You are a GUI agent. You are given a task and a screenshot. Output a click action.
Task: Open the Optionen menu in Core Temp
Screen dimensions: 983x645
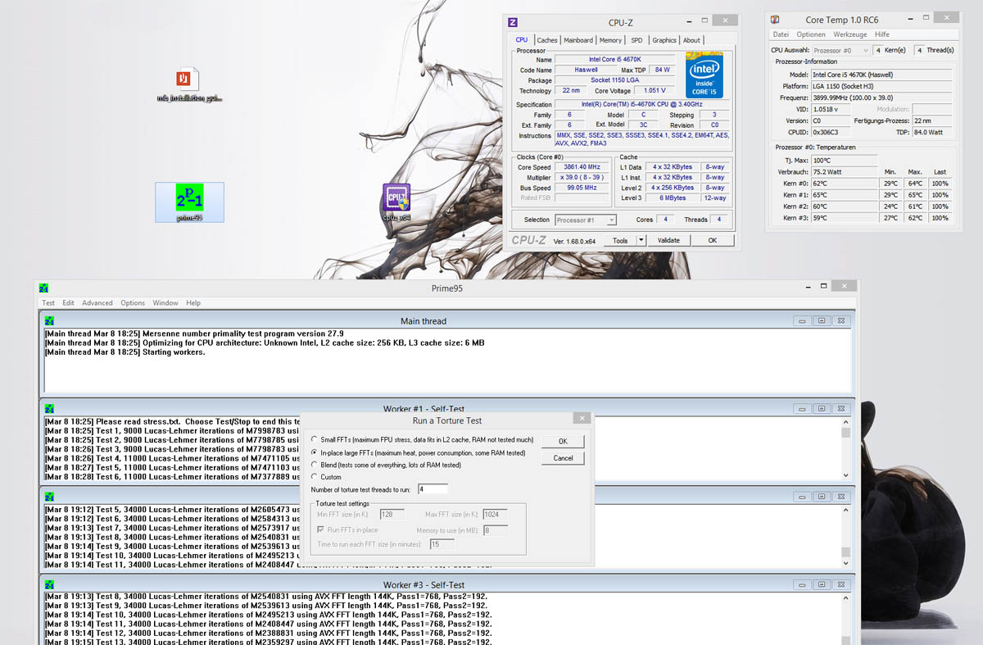coord(811,34)
